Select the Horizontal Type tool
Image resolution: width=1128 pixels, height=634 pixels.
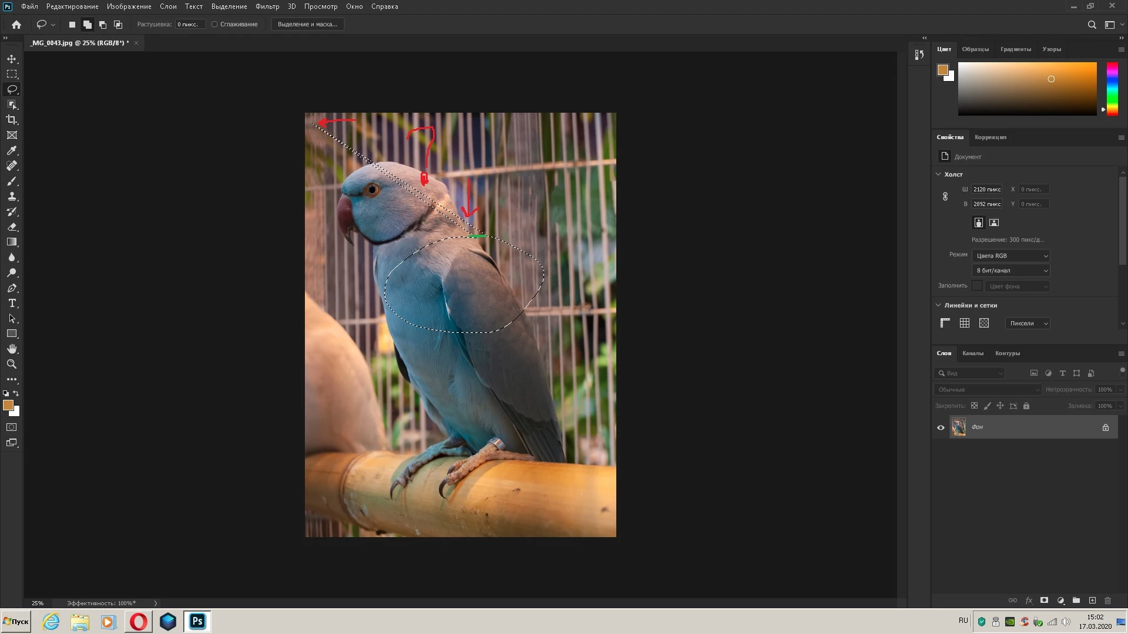point(12,303)
